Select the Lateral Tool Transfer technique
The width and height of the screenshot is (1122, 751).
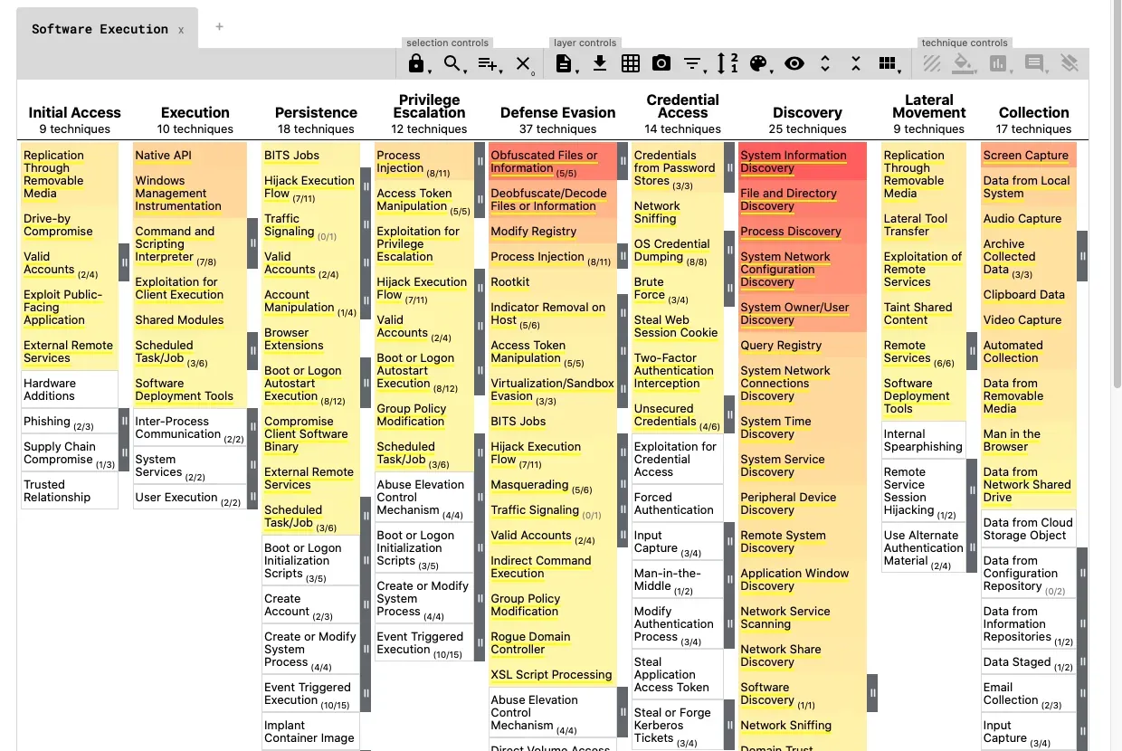point(924,224)
